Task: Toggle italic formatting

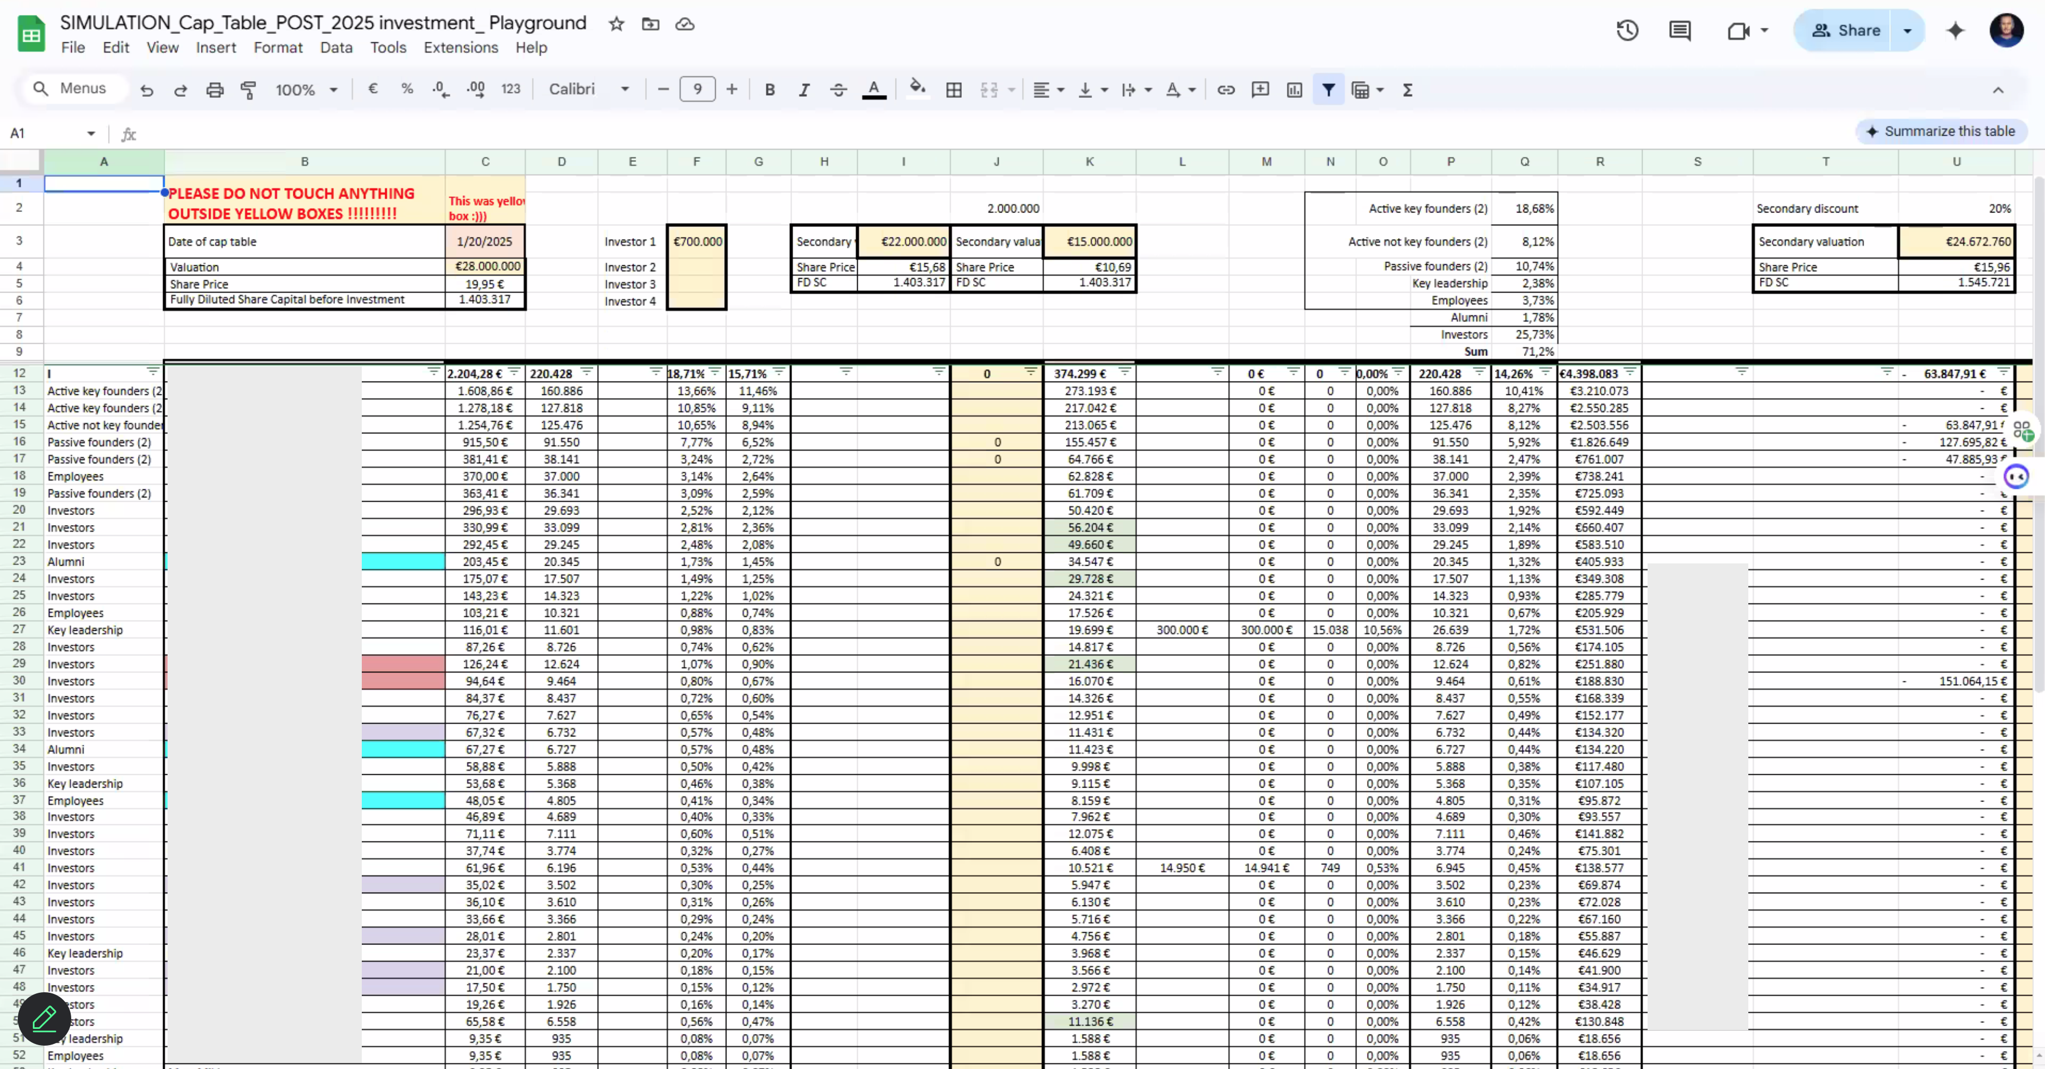Action: [x=803, y=91]
